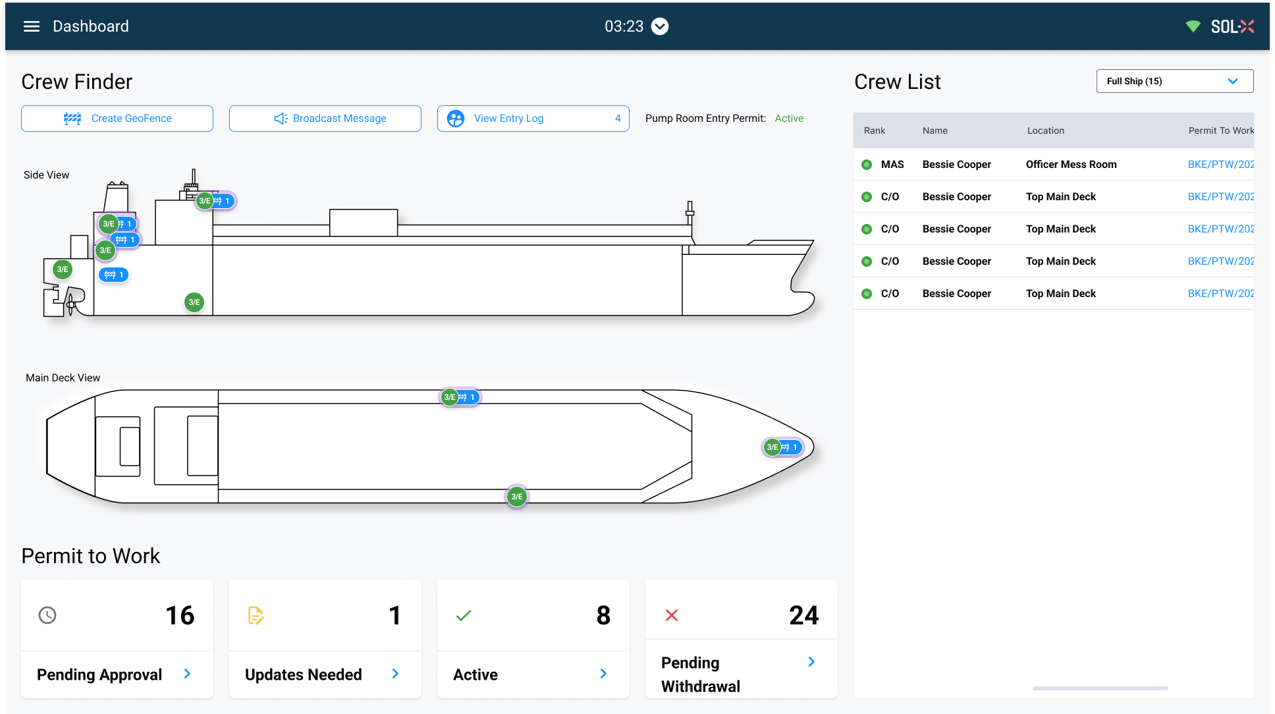This screenshot has height=714, width=1275.
Task: Click the clock icon in Pending Approval card
Action: (47, 615)
